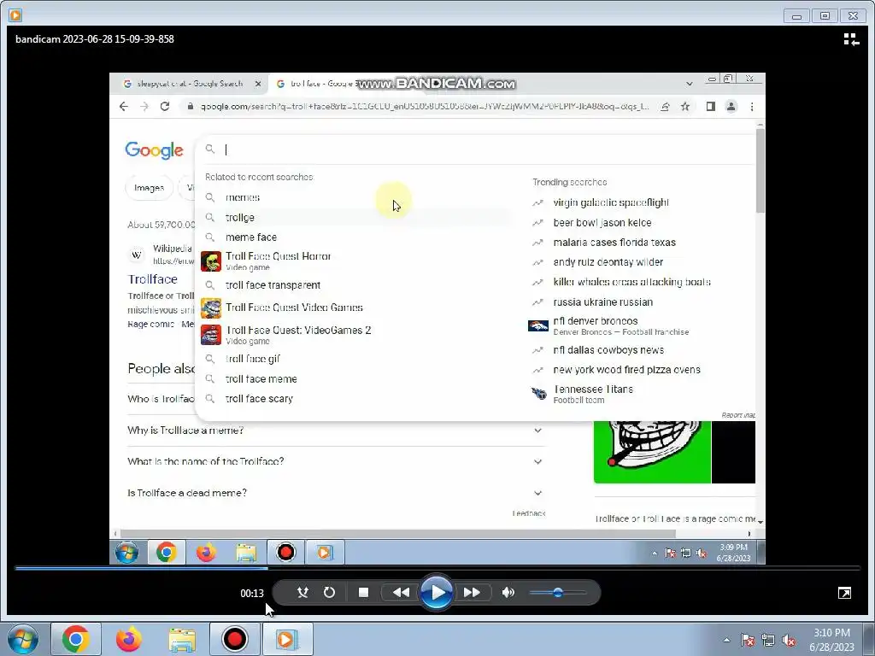Close the sleepycat Google Search tab

coord(258,84)
